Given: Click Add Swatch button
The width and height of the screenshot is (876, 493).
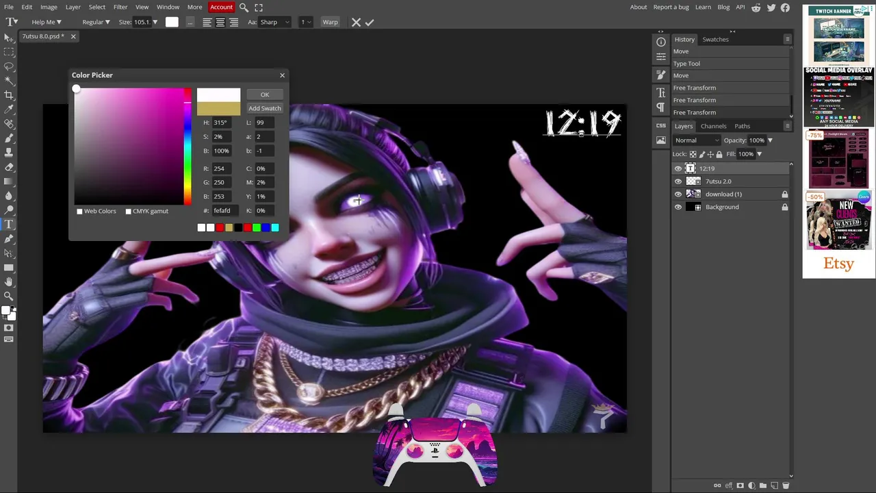Looking at the screenshot, I should [265, 108].
